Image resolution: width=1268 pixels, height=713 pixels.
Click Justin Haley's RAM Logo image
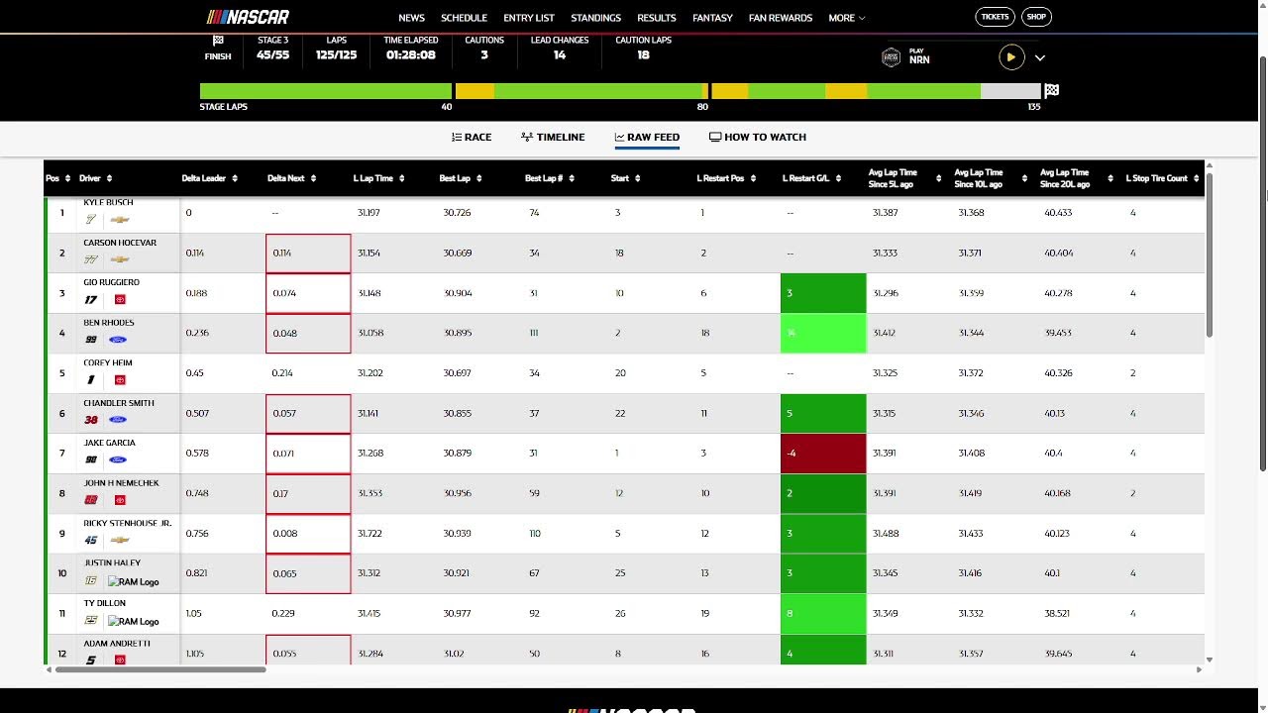[134, 581]
